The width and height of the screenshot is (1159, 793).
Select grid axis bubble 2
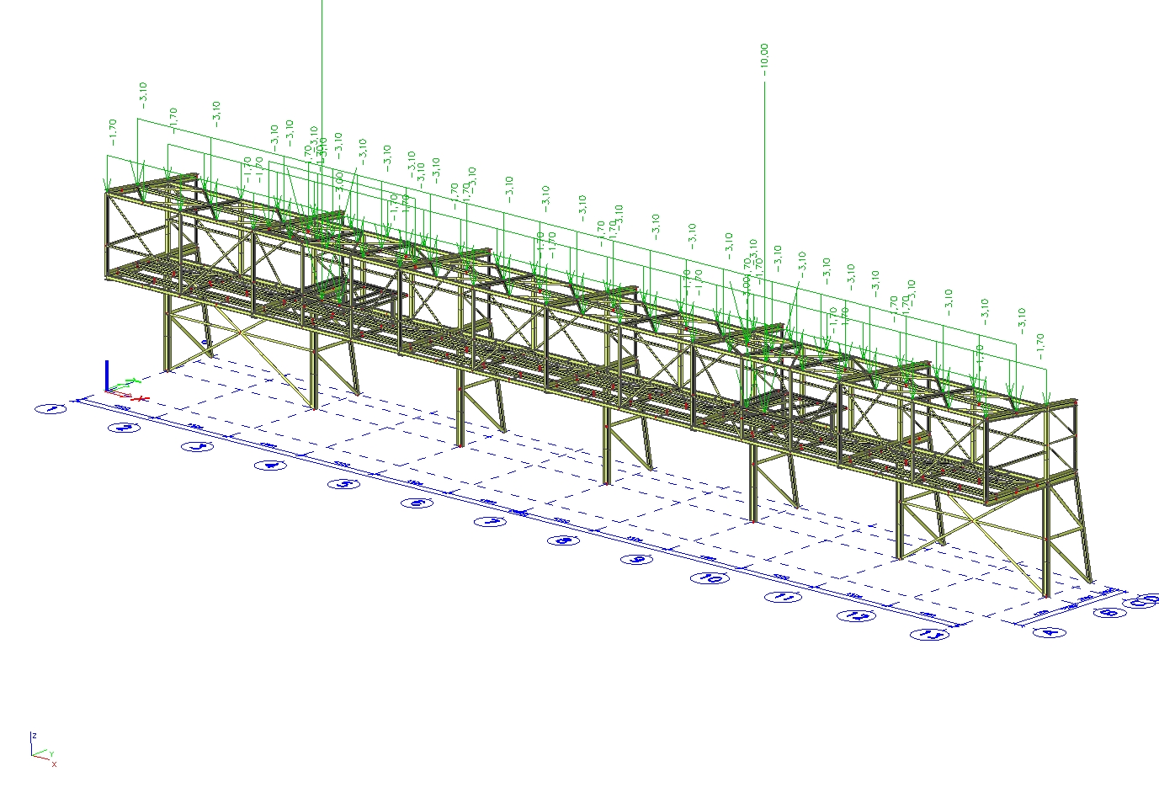pos(125,428)
